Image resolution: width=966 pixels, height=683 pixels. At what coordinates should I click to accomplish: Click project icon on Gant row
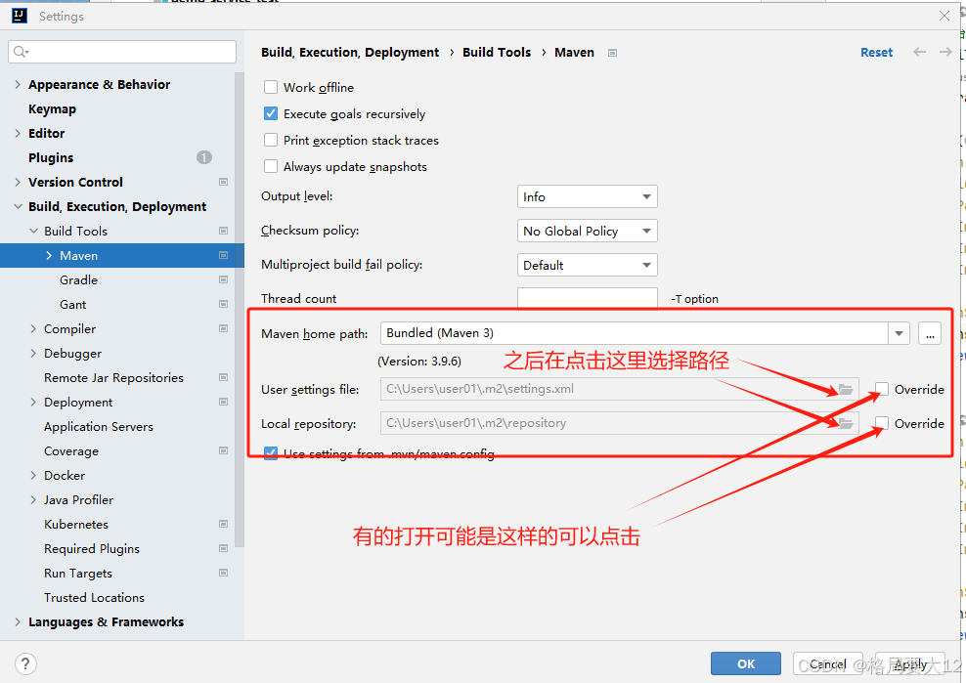tap(224, 304)
